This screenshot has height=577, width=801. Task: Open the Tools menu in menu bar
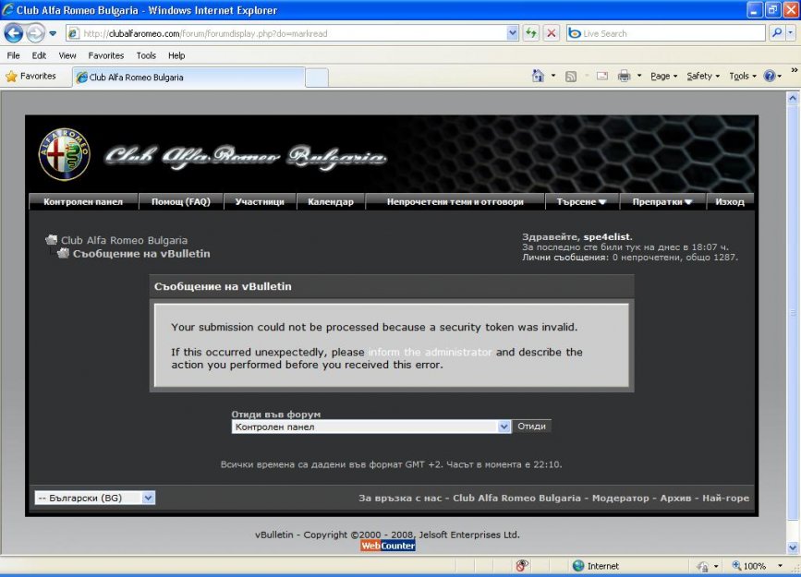146,55
